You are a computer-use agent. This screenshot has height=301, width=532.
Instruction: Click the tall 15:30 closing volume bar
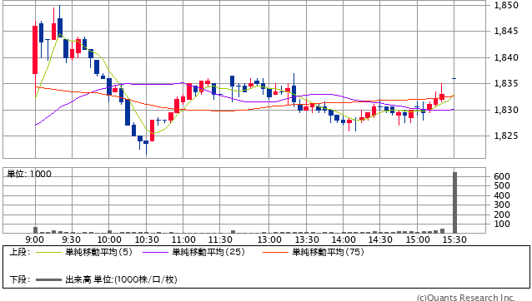[x=454, y=203]
